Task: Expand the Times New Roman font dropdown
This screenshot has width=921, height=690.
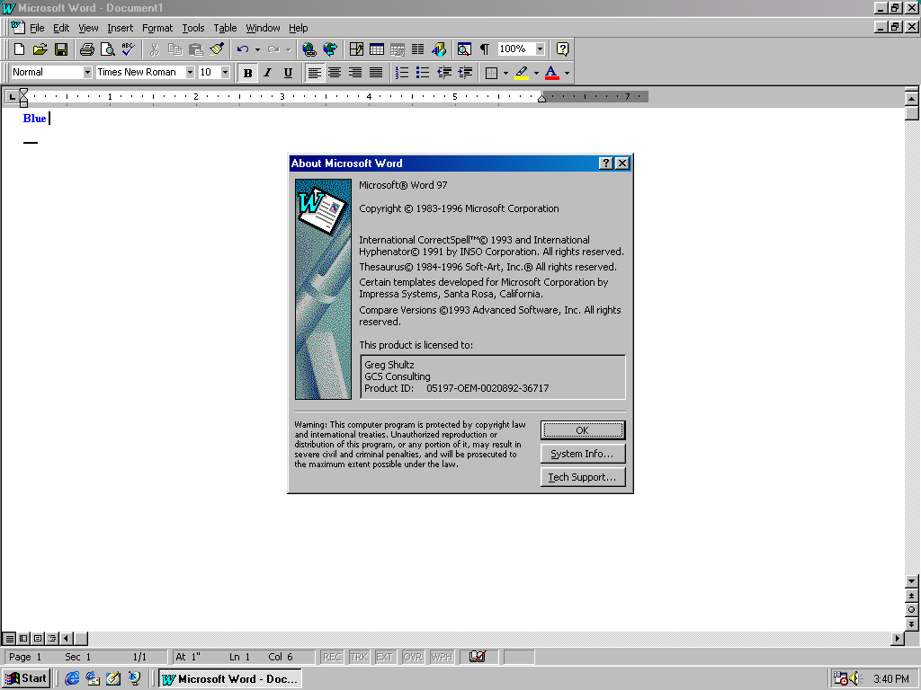Action: (x=190, y=73)
